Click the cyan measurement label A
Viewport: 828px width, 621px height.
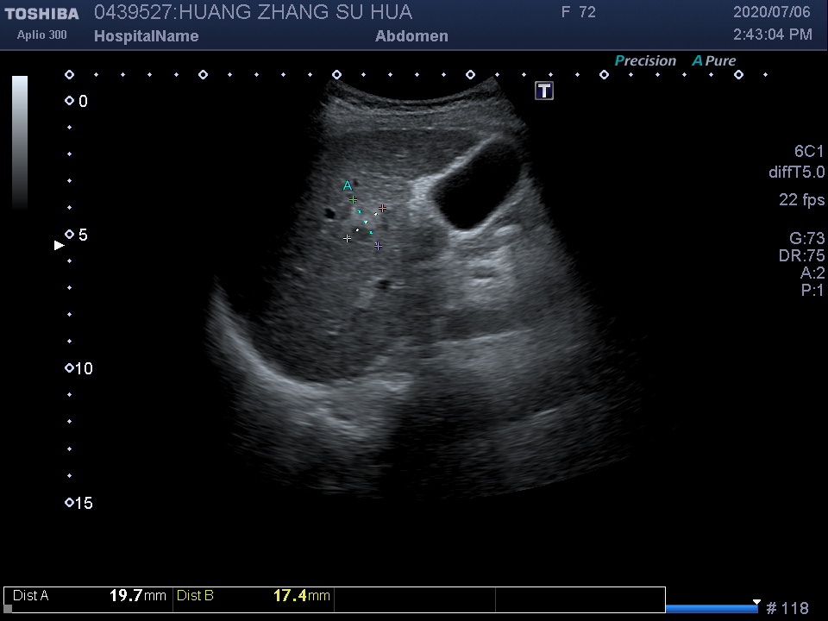(347, 185)
